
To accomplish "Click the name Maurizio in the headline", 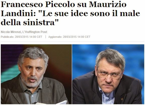I will point(107,5).
